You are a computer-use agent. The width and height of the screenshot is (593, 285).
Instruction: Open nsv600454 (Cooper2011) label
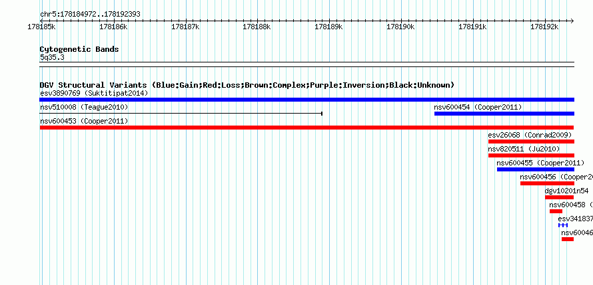coord(478,108)
